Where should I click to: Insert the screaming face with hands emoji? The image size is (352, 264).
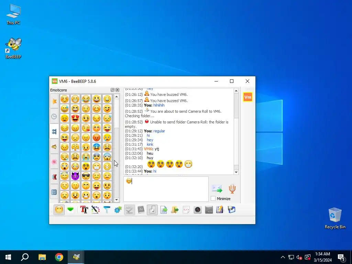[x=107, y=157]
